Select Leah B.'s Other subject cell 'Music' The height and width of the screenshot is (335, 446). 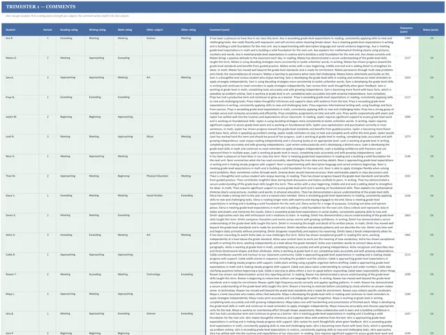pos(160,144)
